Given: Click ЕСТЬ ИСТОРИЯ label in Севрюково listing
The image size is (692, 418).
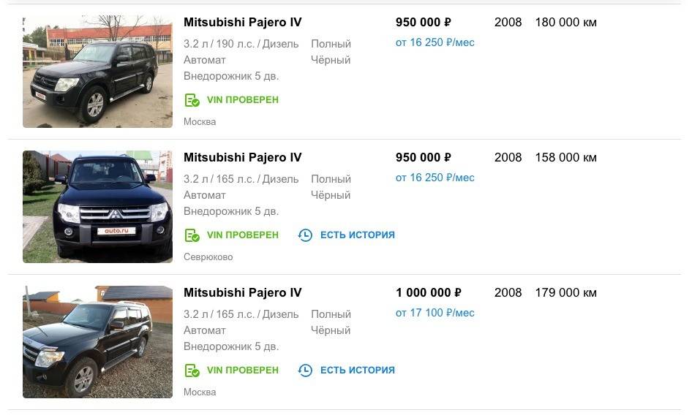Looking at the screenshot, I should pos(357,235).
